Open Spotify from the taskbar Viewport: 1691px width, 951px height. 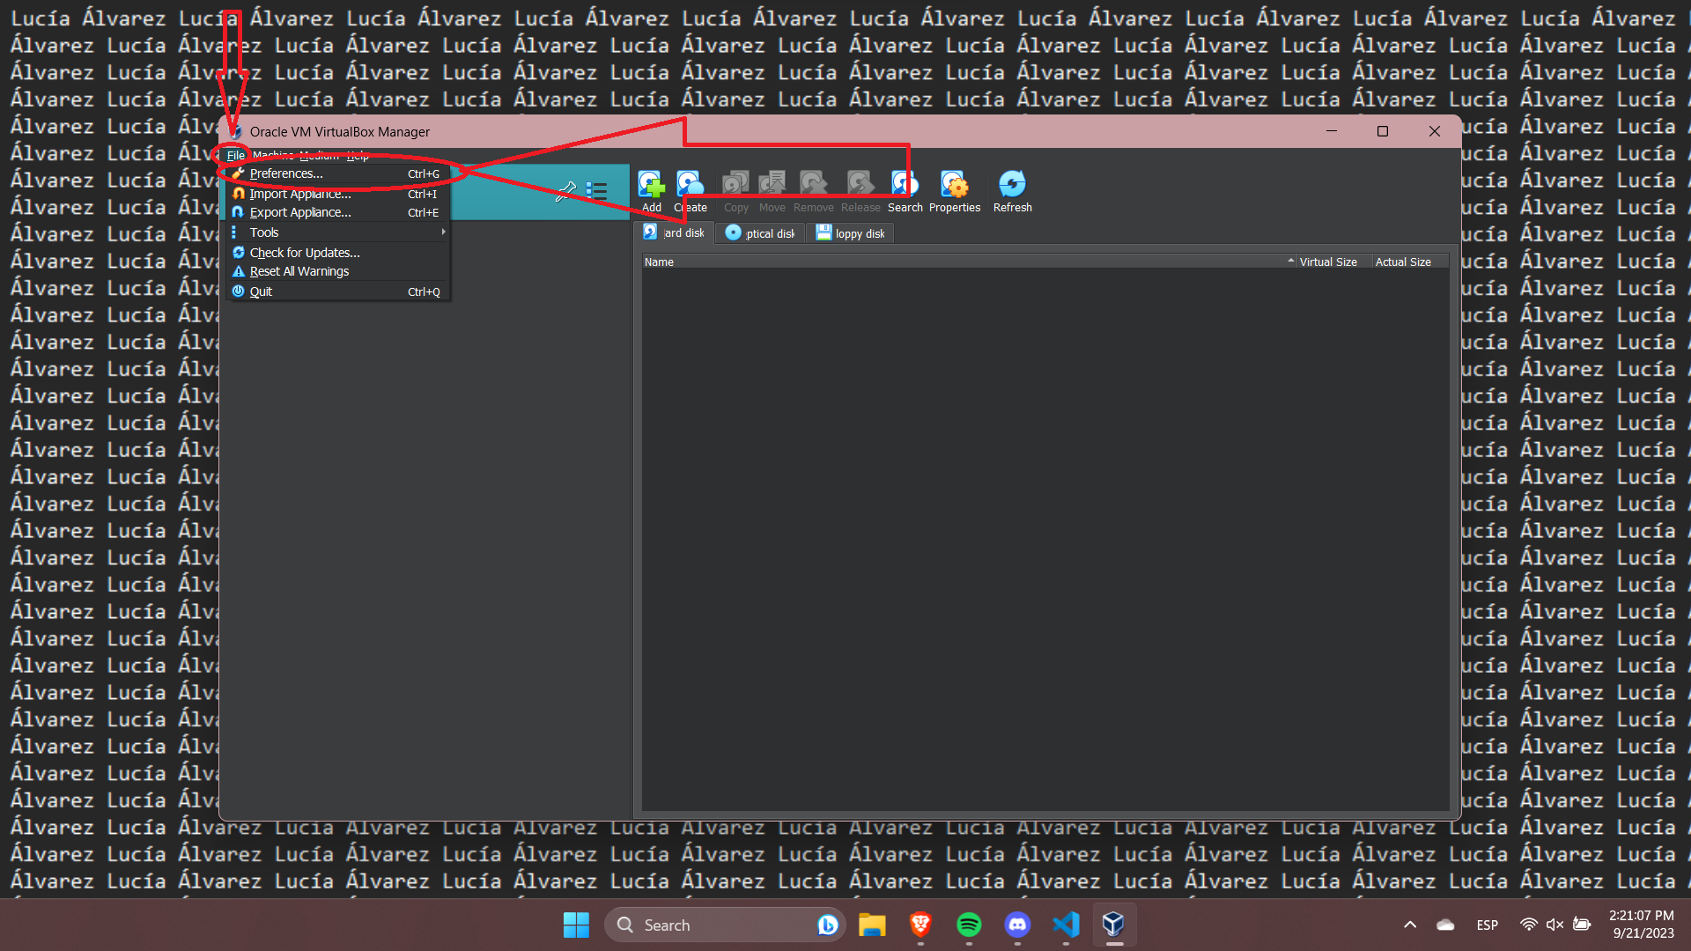969,925
